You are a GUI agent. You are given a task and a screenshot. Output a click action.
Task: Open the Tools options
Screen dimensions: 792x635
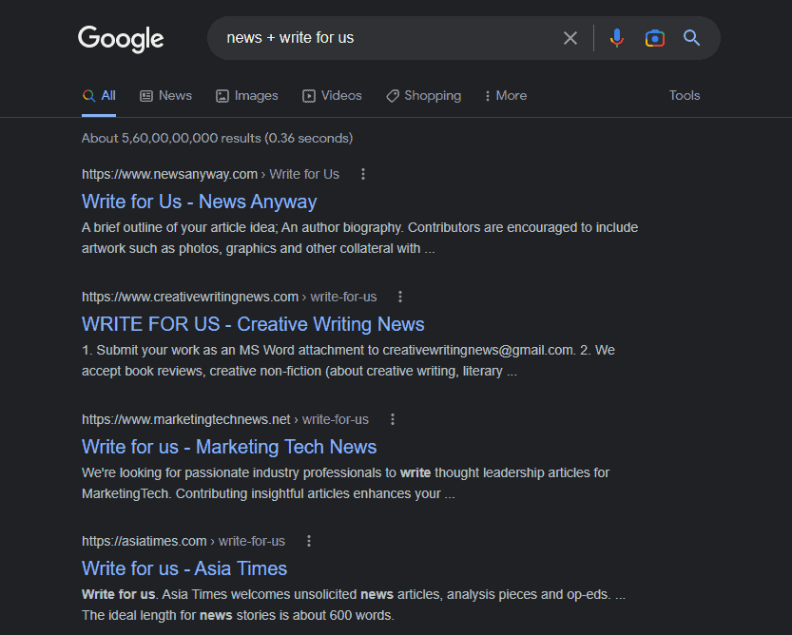tap(685, 95)
